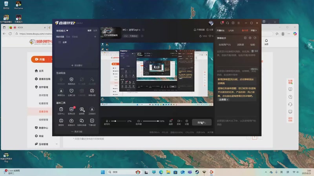This screenshot has width=314, height=176.
Task: Switch to 在线用户(1) tab
Action: pyautogui.click(x=225, y=45)
